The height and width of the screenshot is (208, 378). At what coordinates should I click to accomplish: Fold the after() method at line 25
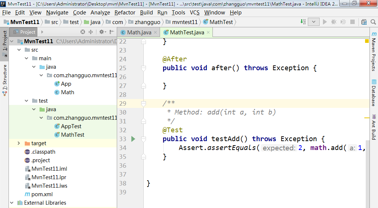click(143, 68)
